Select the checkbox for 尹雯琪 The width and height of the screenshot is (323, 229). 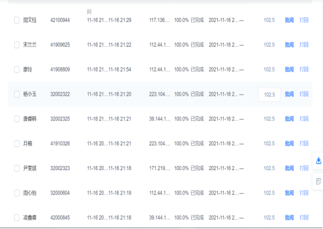coord(17,168)
